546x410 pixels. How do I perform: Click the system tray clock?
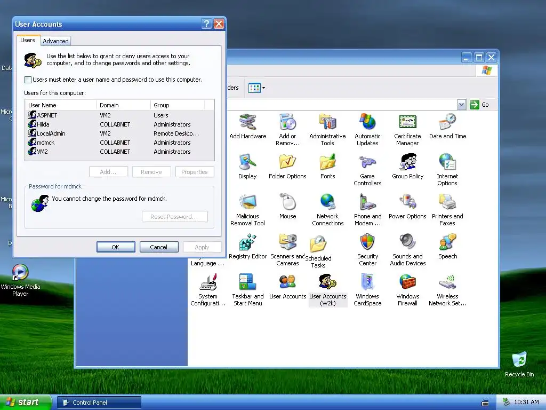[x=526, y=402]
